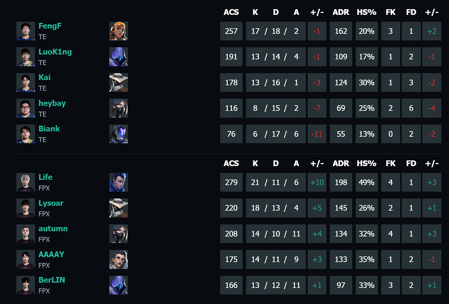Screen dimensions: 449x304
Task: Select the Viper agent icon in autumn's row
Action: point(118,234)
